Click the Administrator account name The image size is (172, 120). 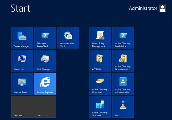click(143, 8)
